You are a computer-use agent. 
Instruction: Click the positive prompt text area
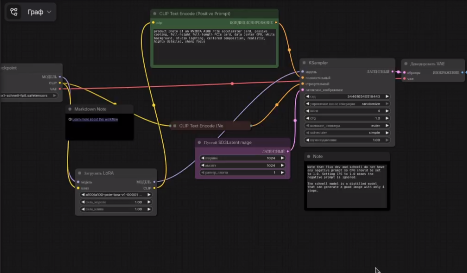pyautogui.click(x=214, y=46)
